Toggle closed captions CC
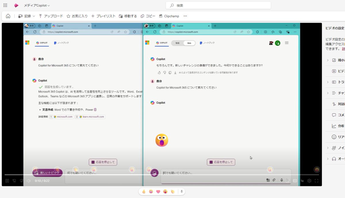Image resolution: width=345 pixels, height=198 pixels. 295,181
